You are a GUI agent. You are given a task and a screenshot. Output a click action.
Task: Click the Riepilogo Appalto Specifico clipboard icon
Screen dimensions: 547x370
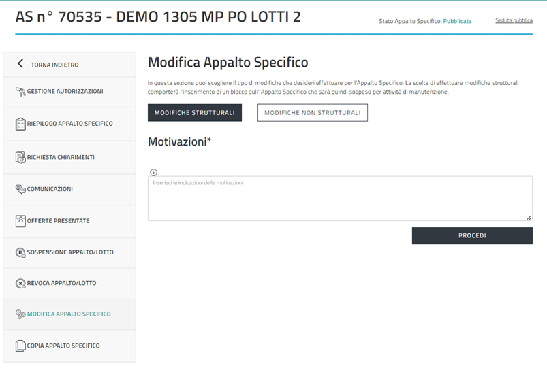click(20, 124)
